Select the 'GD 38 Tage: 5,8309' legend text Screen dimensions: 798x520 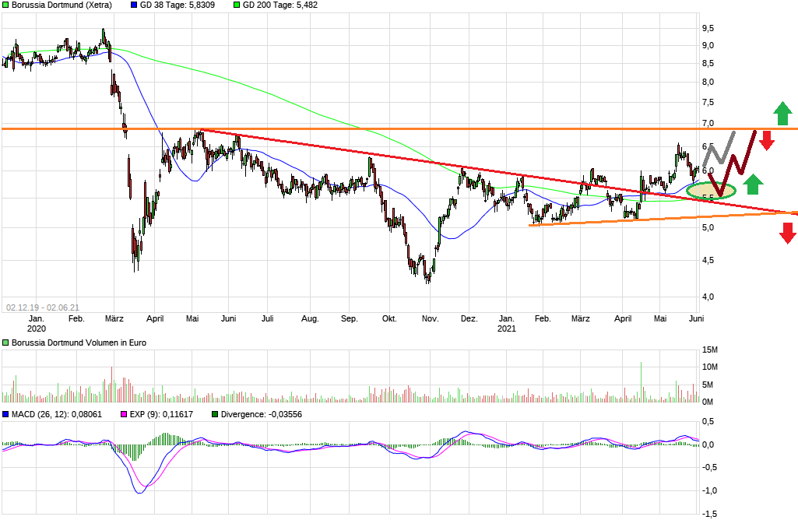pyautogui.click(x=177, y=5)
